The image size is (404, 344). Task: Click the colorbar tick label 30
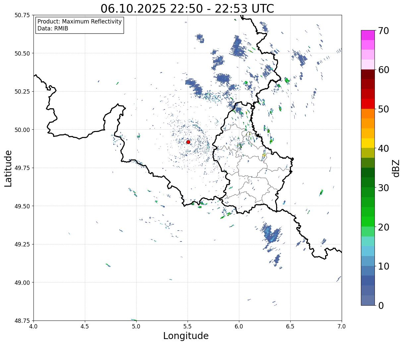tap(383, 188)
